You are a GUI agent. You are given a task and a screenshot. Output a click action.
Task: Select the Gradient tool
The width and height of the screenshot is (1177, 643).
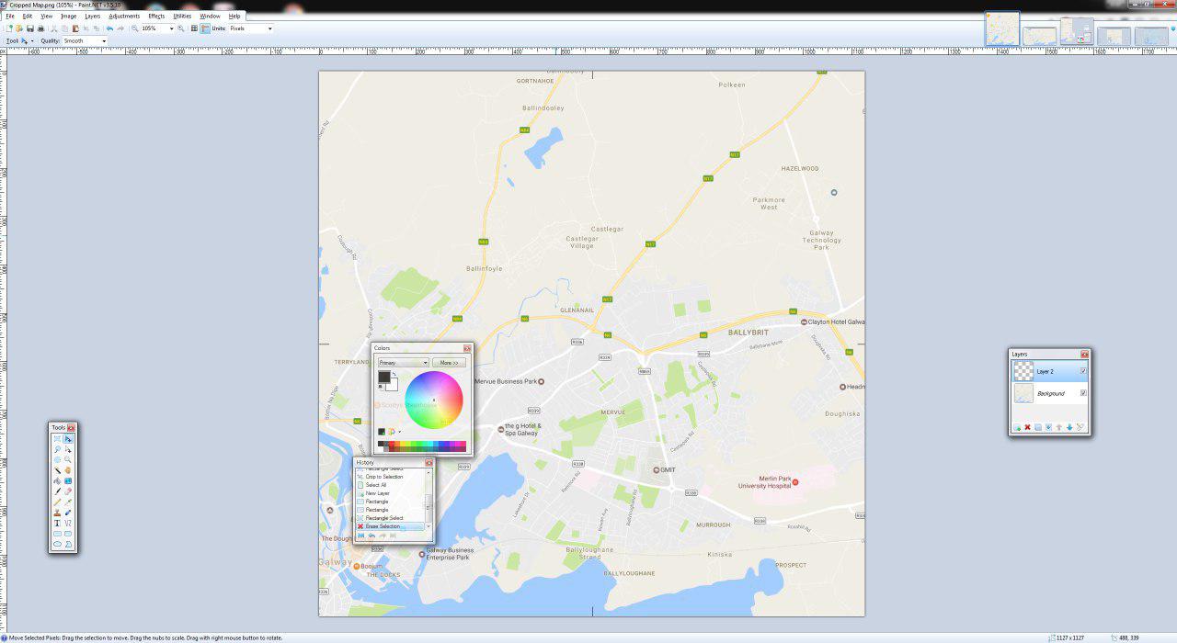[68, 480]
